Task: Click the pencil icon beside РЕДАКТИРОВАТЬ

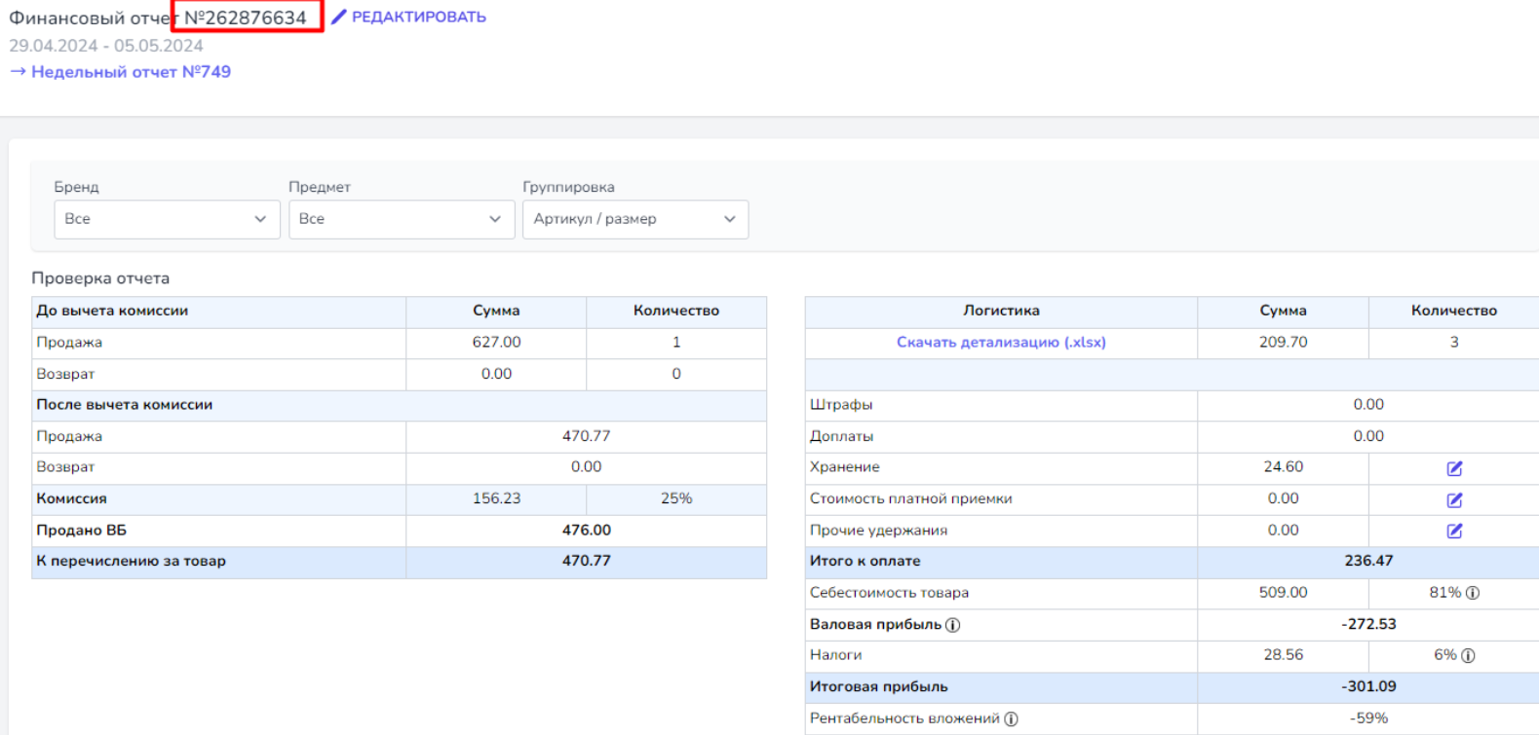Action: tap(339, 17)
